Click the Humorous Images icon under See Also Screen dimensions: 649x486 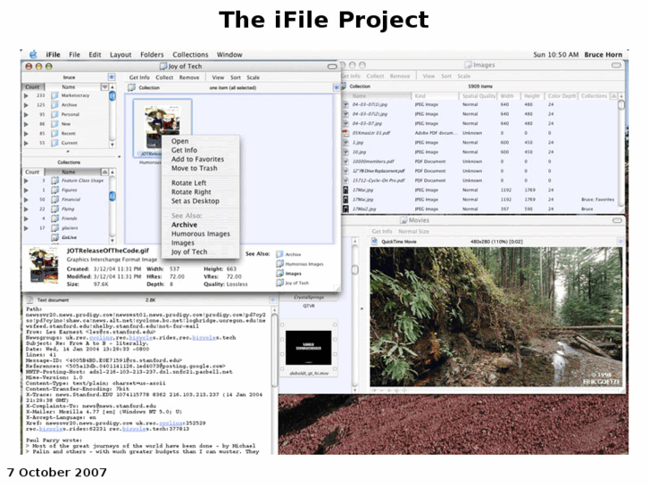(x=279, y=264)
